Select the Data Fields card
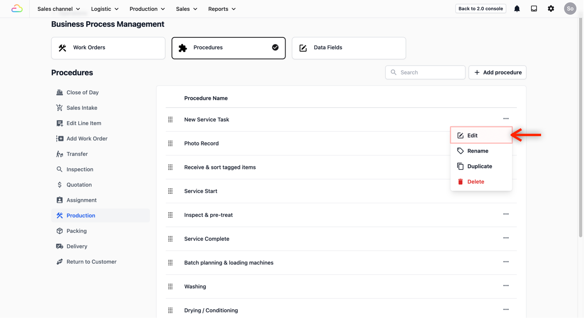The image size is (584, 318). pos(348,48)
